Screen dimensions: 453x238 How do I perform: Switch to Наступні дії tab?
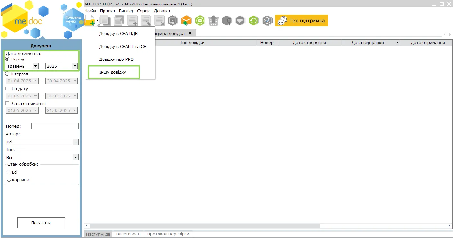click(98, 234)
